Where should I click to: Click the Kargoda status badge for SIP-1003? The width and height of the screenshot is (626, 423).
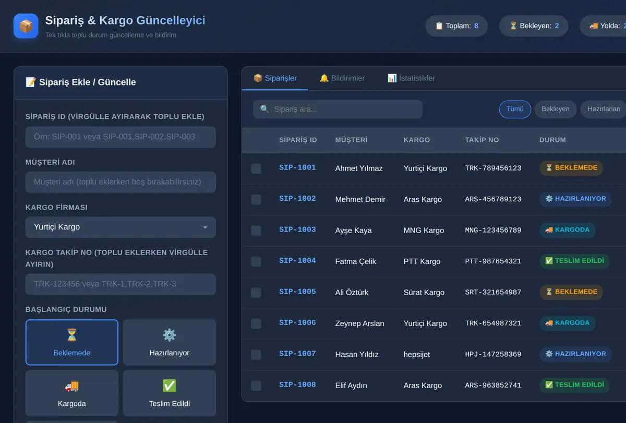(x=567, y=230)
